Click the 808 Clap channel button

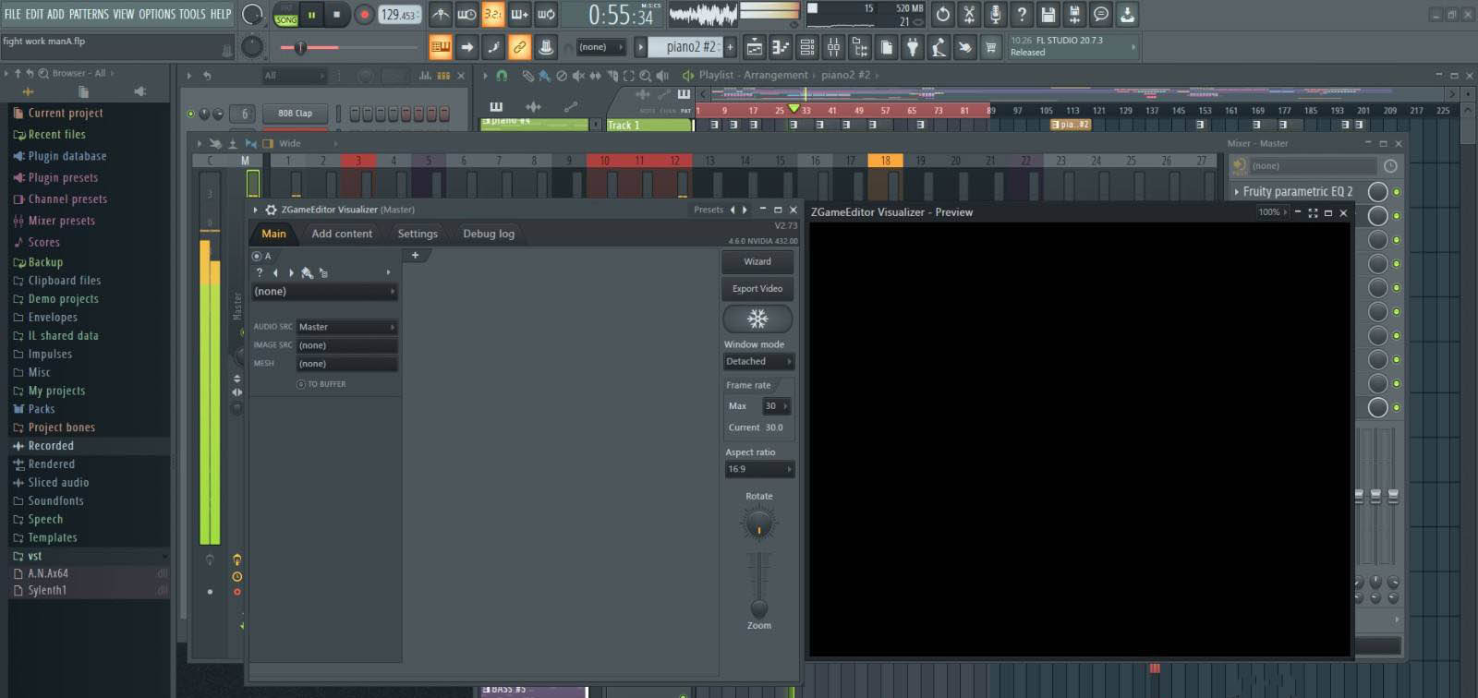tap(296, 114)
